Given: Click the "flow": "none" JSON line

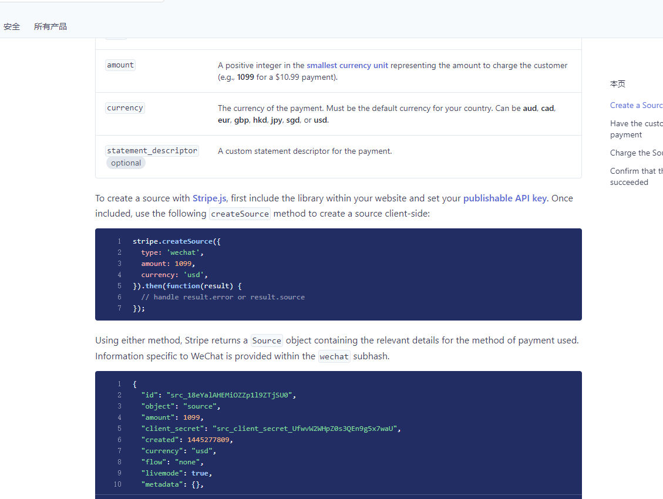Looking at the screenshot, I should click(173, 462).
